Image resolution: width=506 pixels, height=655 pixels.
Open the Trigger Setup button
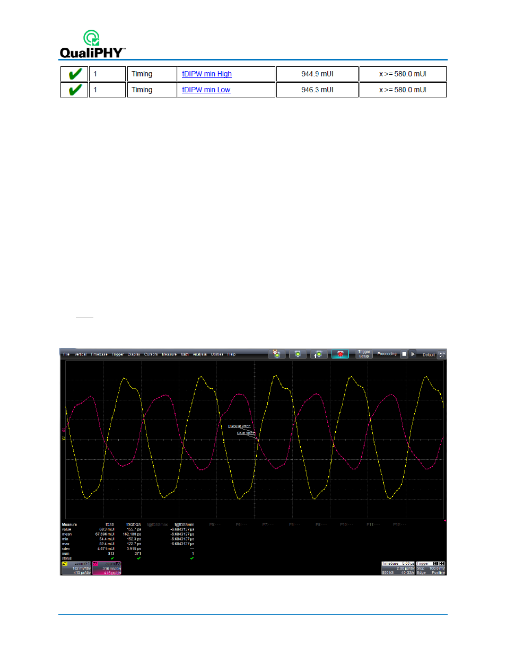(364, 354)
